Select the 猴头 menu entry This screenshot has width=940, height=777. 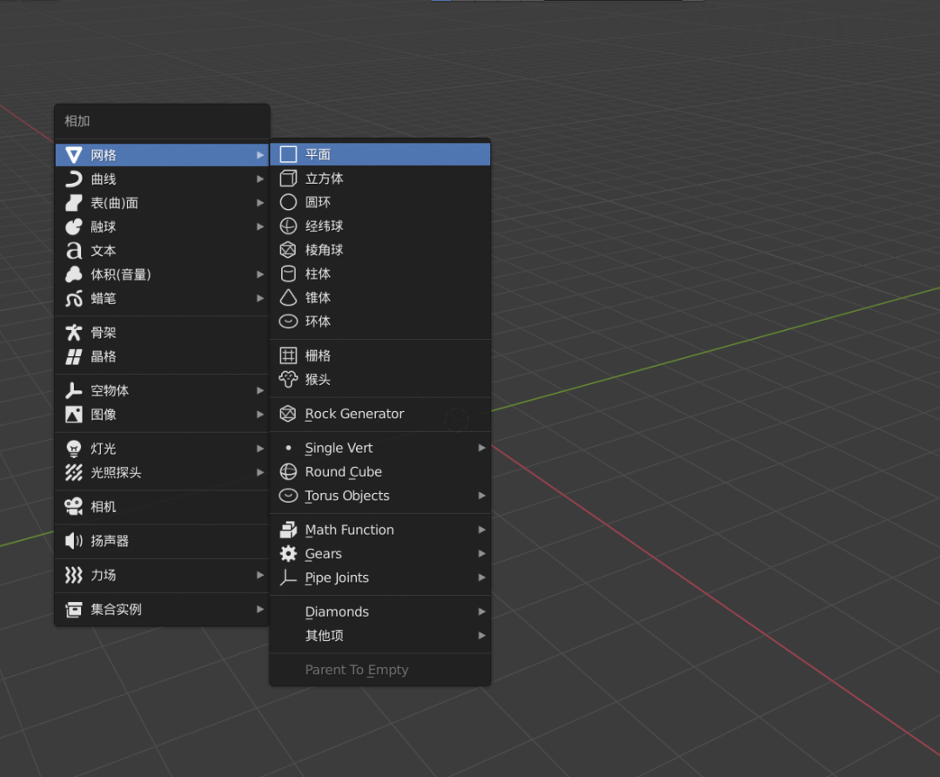pos(380,379)
